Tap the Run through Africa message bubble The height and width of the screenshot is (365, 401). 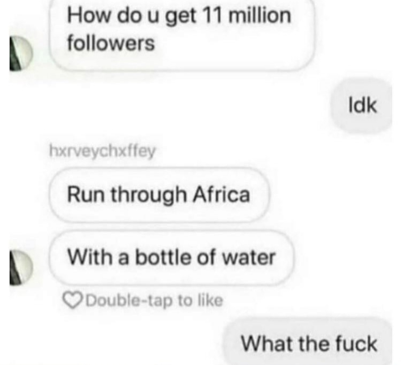click(159, 195)
